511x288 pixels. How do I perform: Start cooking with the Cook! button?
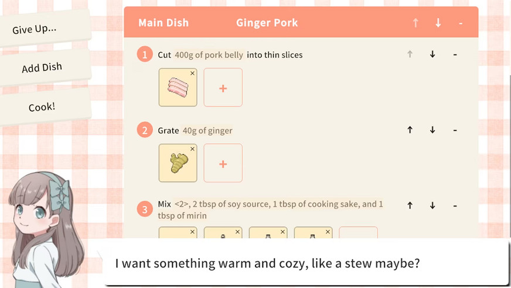point(42,107)
